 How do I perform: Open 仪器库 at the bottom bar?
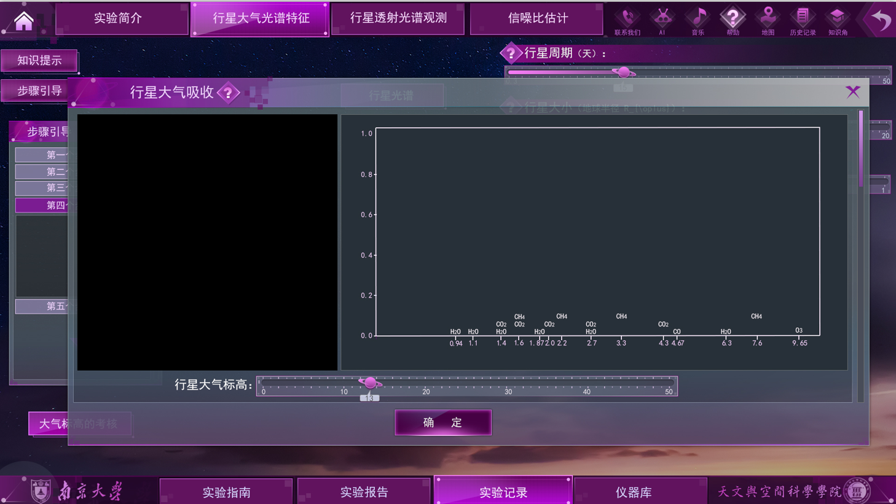click(640, 492)
